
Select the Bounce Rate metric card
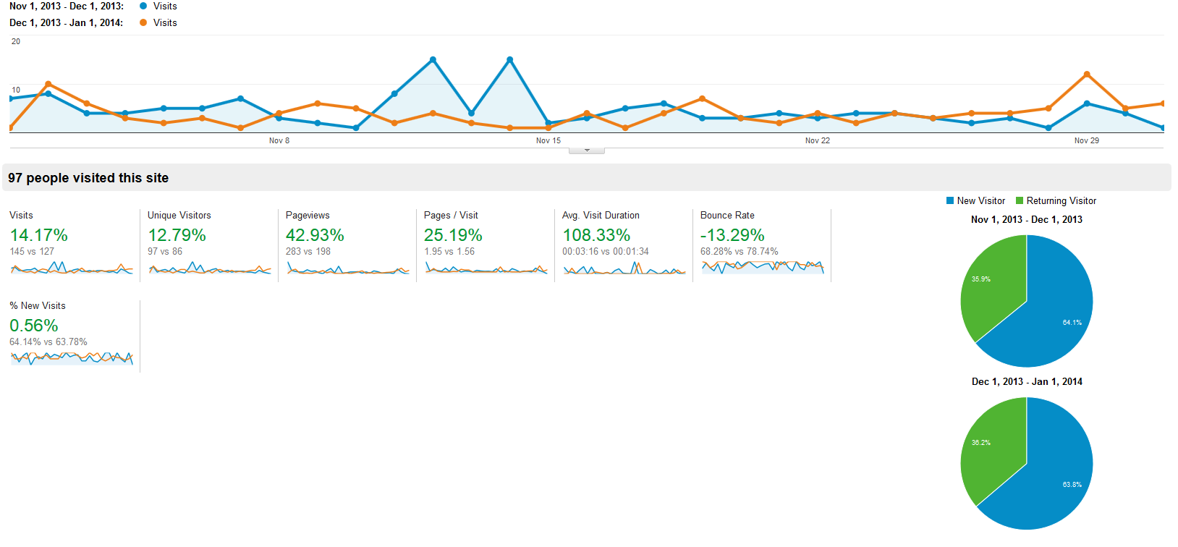(x=762, y=245)
